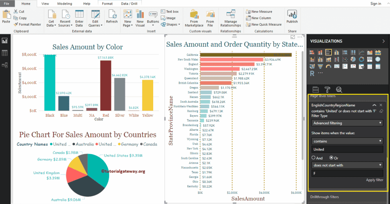Open the Analytics magnifier pane icon
The width and height of the screenshot is (390, 204).
tap(339, 90)
